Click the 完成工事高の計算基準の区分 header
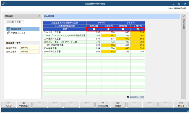The height and width of the screenshot is (113, 190). (x=65, y=23)
